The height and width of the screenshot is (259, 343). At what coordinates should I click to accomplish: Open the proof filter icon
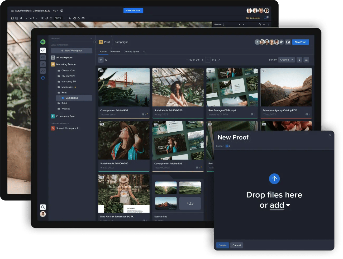[101, 60]
